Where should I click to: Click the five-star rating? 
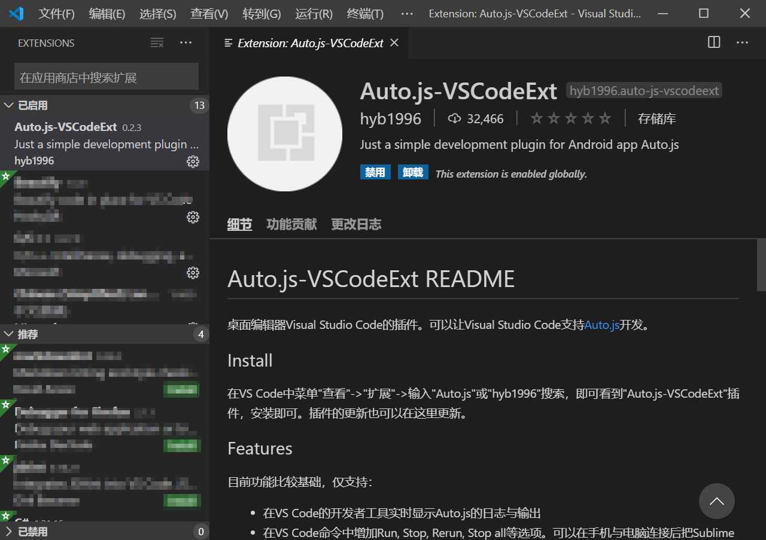click(571, 118)
